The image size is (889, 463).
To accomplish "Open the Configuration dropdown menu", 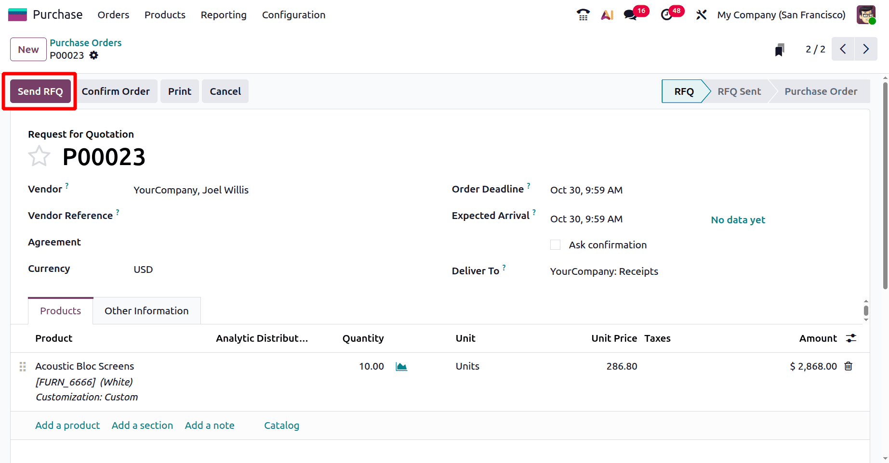I will tap(293, 15).
